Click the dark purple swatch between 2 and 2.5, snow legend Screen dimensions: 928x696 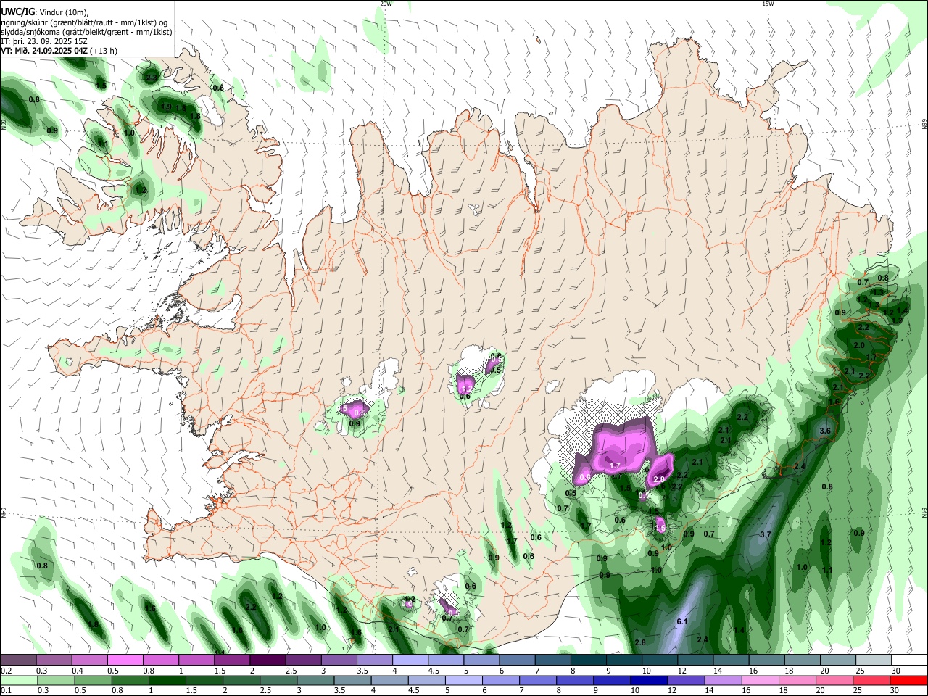268,660
